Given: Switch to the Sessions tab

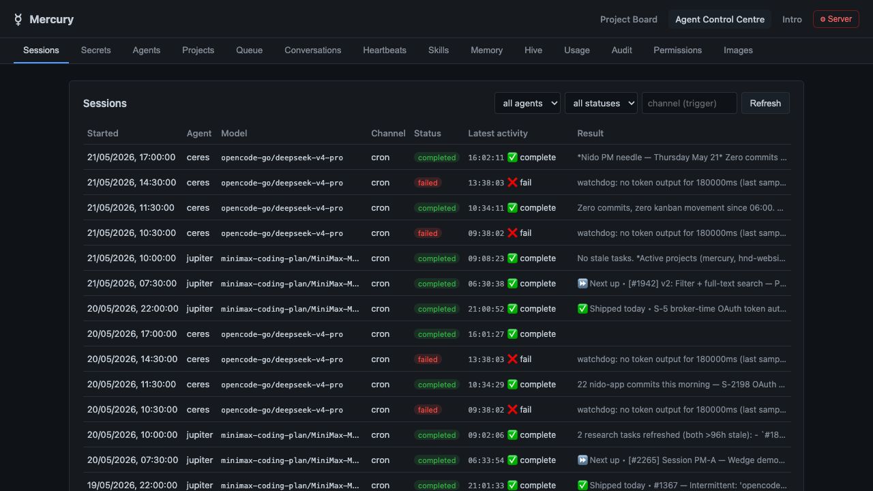Looking at the screenshot, I should click(41, 50).
